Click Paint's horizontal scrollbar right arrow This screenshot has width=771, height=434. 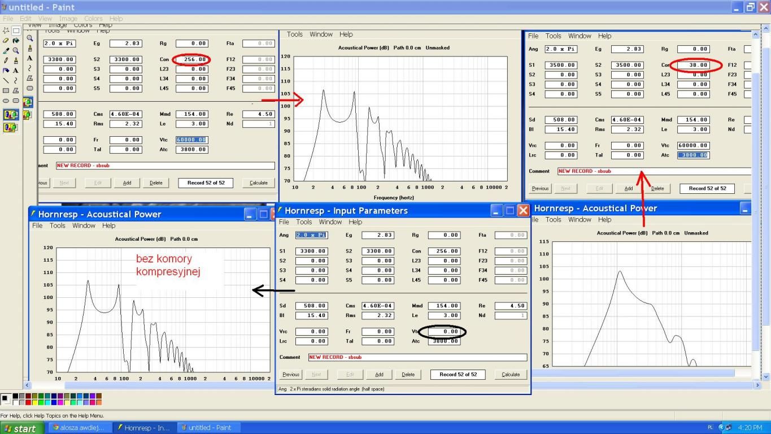pos(757,385)
